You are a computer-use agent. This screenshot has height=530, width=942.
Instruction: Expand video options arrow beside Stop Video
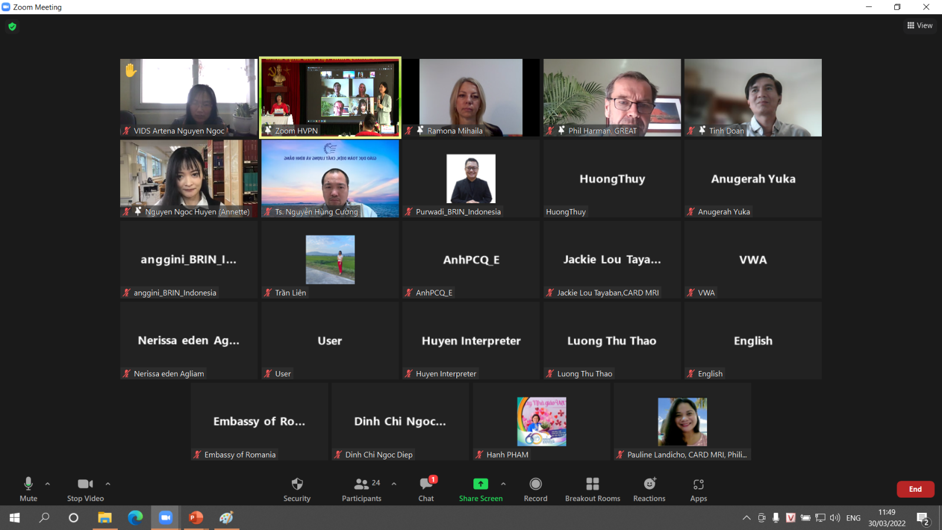(x=108, y=484)
